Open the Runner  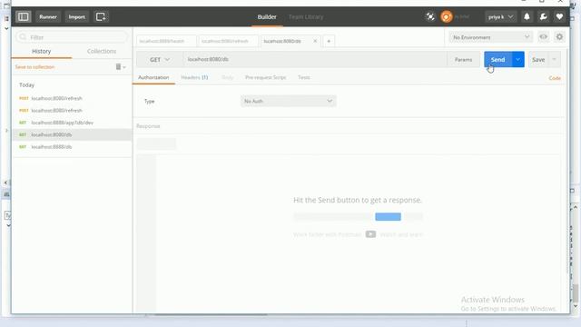[48, 16]
